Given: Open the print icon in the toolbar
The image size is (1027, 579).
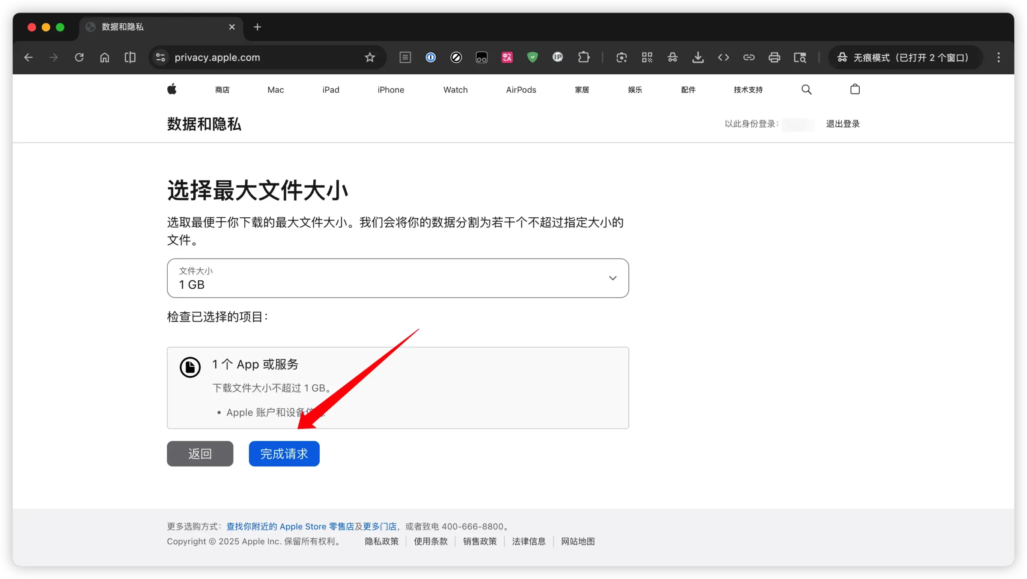Looking at the screenshot, I should [774, 57].
